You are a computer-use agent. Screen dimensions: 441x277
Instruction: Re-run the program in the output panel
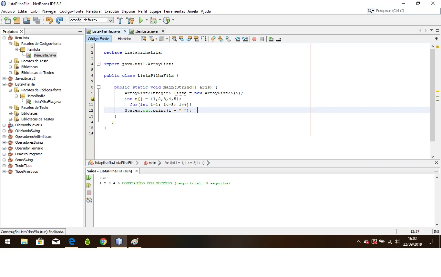coord(89,178)
